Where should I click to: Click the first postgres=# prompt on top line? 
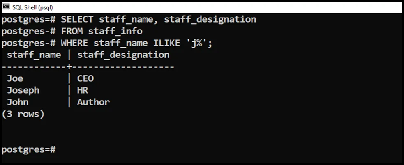29,19
